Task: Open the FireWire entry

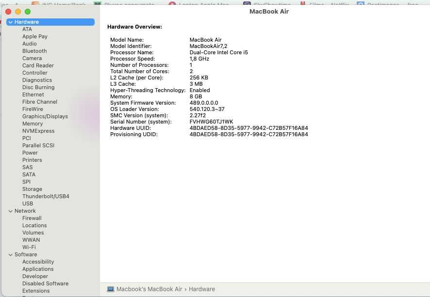Action: (x=33, y=109)
